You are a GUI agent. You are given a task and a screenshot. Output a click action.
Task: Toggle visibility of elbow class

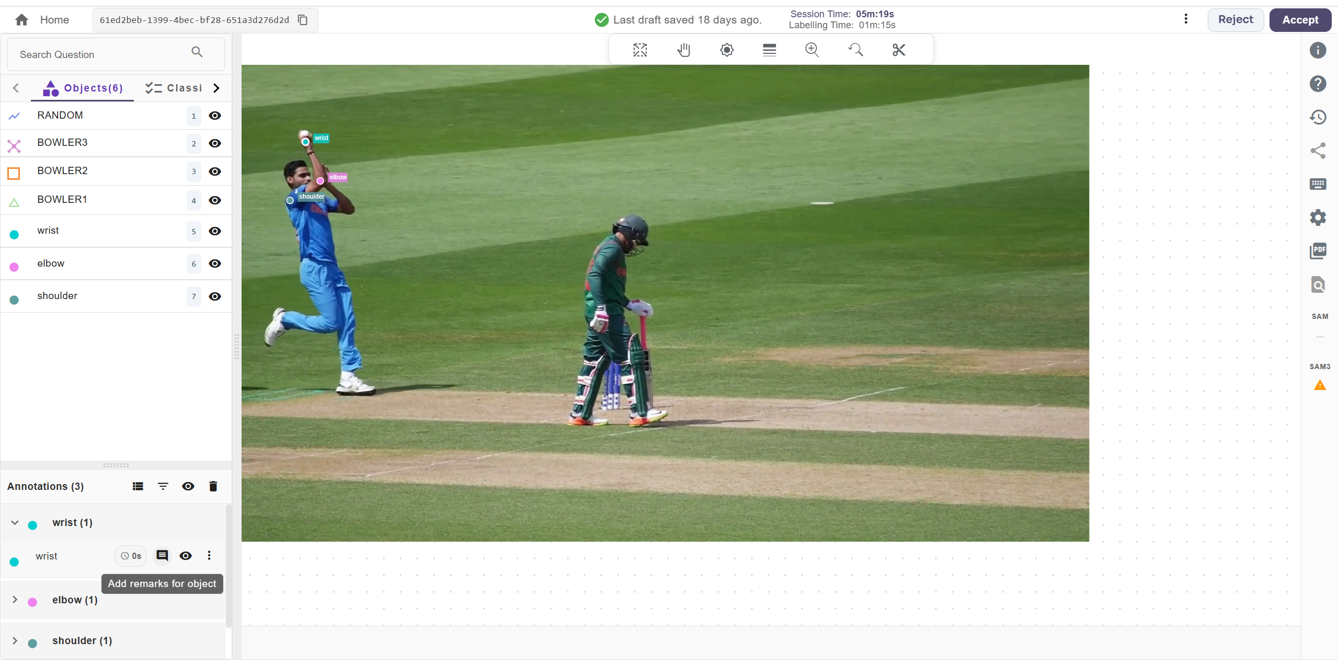pos(215,264)
